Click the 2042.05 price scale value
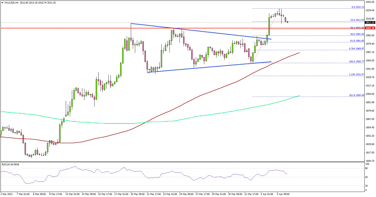 pyautogui.click(x=370, y=2)
